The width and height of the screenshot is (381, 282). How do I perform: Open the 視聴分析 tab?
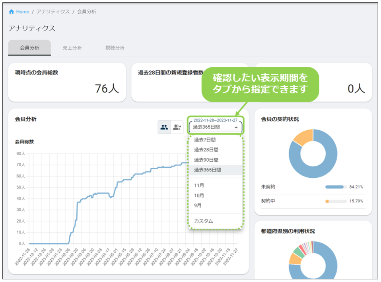coord(115,48)
